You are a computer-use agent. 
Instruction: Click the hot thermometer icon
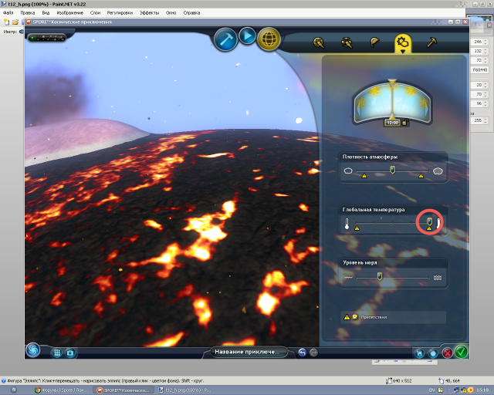point(438,223)
